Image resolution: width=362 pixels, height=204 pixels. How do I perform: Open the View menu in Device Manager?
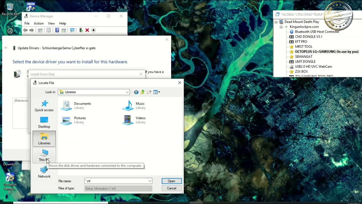point(51,24)
